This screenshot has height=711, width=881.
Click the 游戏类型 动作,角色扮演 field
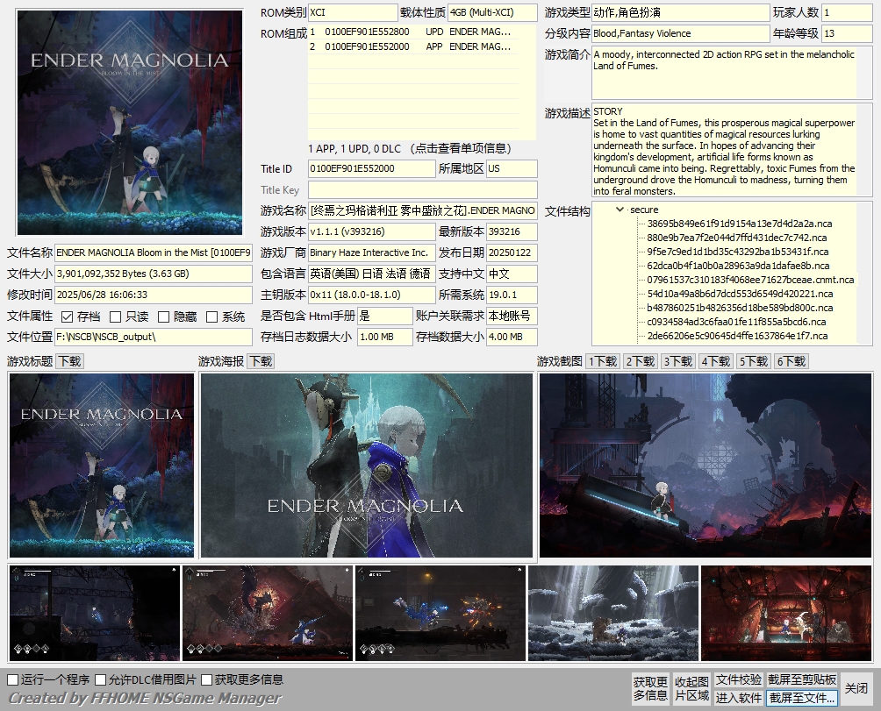coord(680,12)
